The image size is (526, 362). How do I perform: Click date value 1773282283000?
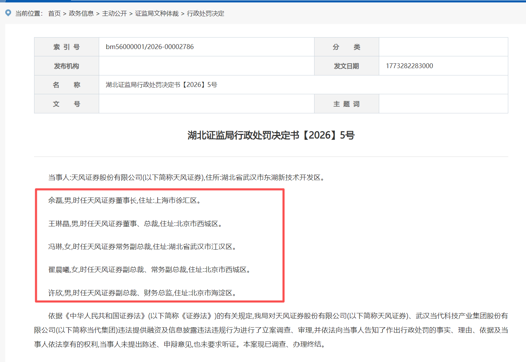(x=409, y=66)
